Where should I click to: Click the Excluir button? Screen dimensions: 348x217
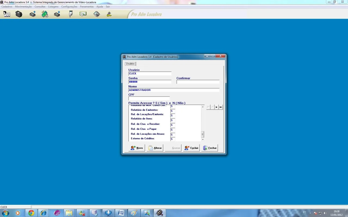click(x=191, y=148)
